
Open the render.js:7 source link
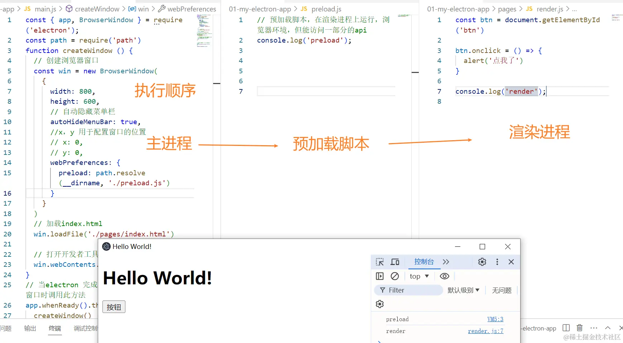point(485,331)
